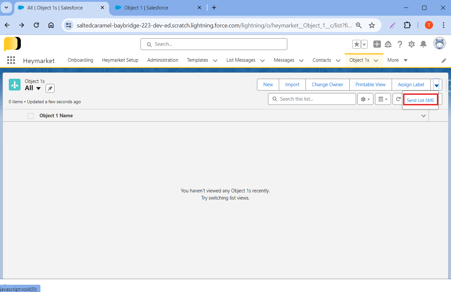Open the List Messages tab
Viewport: 451px width, 292px height.
241,60
